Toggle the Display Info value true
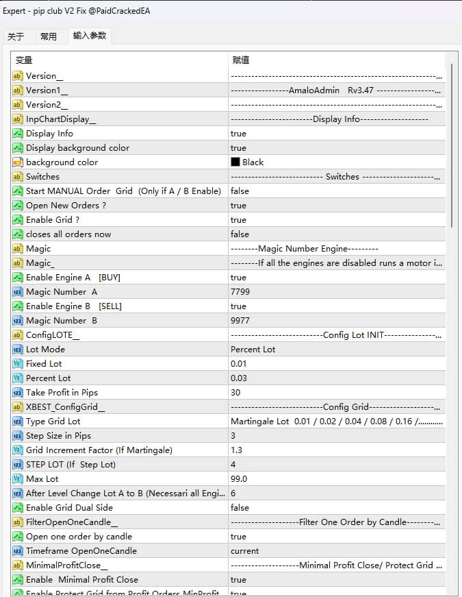Viewport: 462px width, 597px height. pyautogui.click(x=337, y=134)
